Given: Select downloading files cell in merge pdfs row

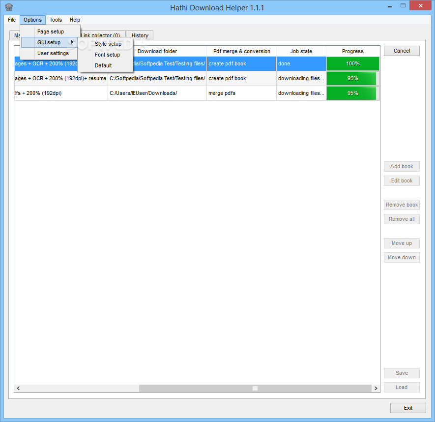Looking at the screenshot, I should click(x=301, y=93).
